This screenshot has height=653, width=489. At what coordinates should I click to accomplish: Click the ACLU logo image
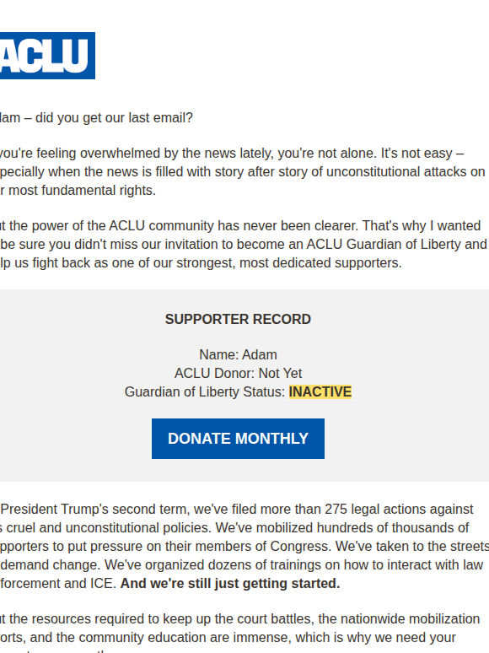pyautogui.click(x=47, y=56)
